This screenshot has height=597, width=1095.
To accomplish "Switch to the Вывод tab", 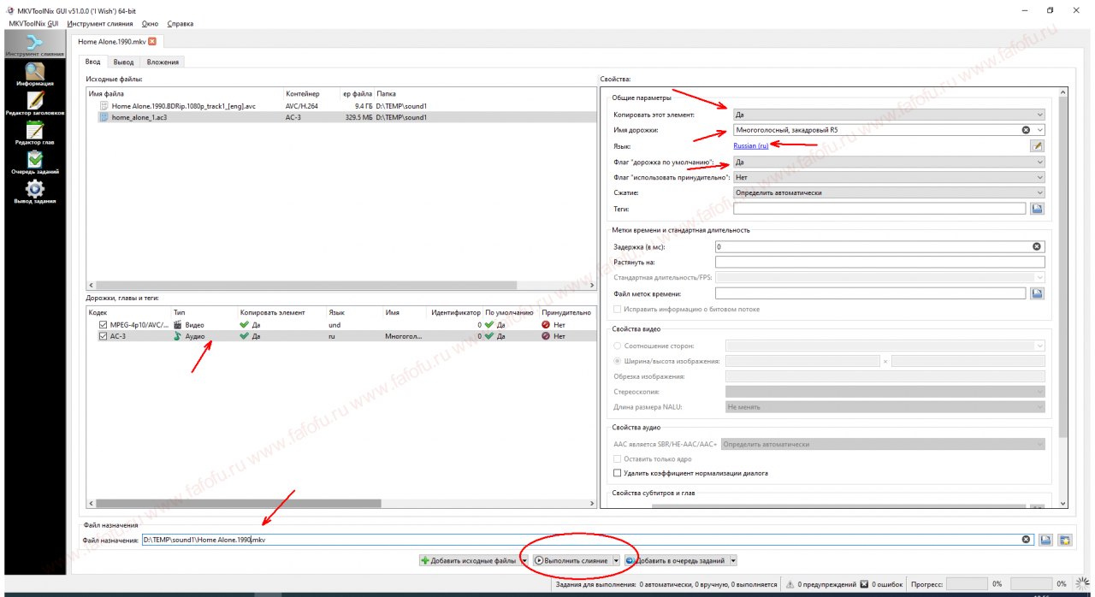I will click(x=123, y=62).
